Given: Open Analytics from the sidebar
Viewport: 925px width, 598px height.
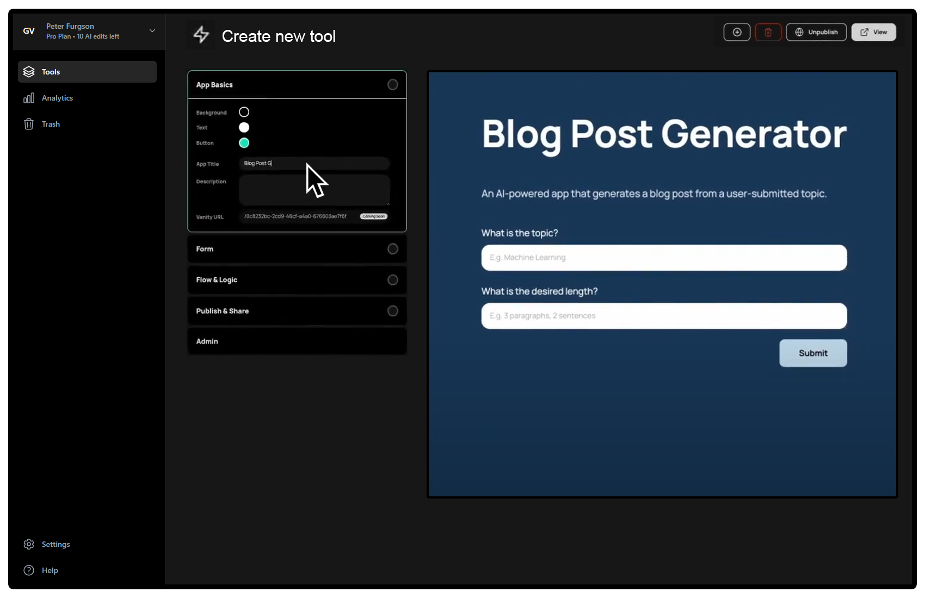Looking at the screenshot, I should [x=57, y=98].
